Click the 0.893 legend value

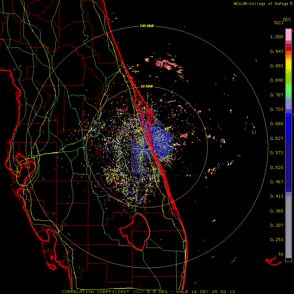[x=277, y=66]
